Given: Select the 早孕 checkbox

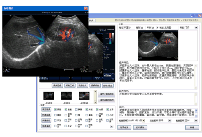Looking at the screenshot, I should point(66,126).
